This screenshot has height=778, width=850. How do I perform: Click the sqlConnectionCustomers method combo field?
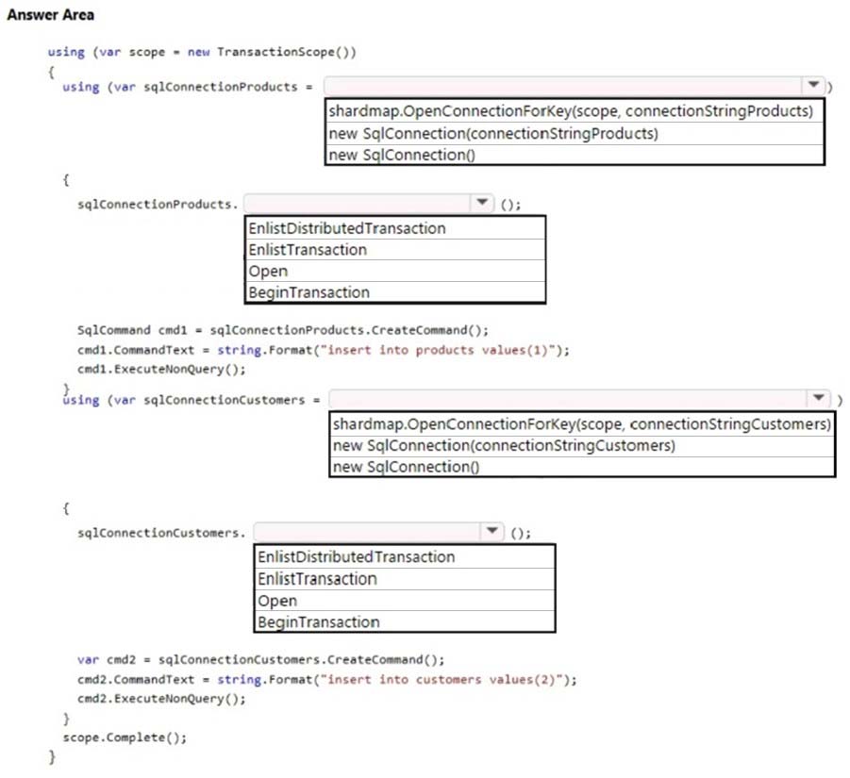[378, 532]
